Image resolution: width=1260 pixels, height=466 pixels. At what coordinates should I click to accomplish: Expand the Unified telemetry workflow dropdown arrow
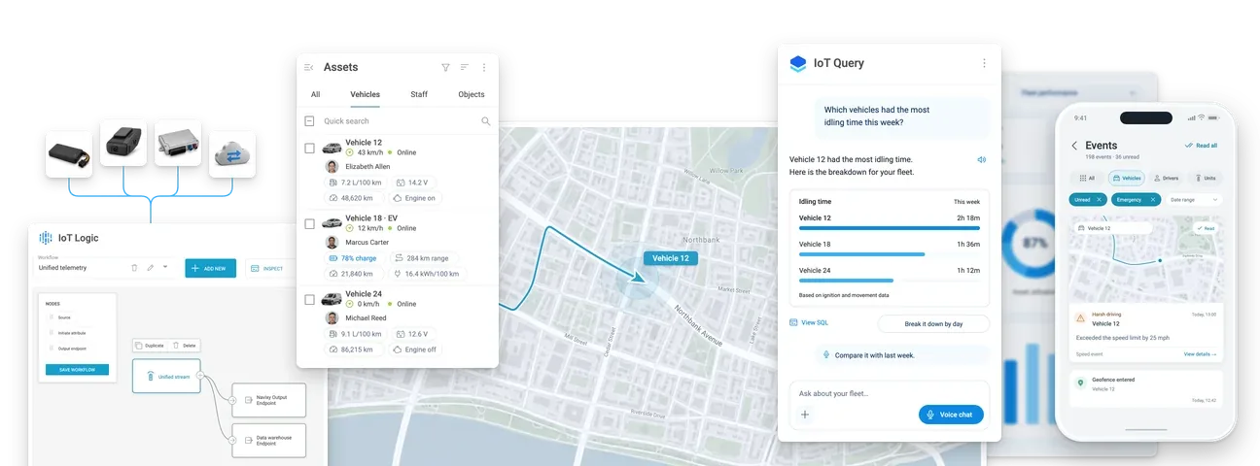165,268
